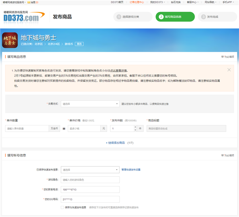239x217 pixels.
Task: Decrease 发布件数 with the down arrow
Action: (x=135, y=130)
